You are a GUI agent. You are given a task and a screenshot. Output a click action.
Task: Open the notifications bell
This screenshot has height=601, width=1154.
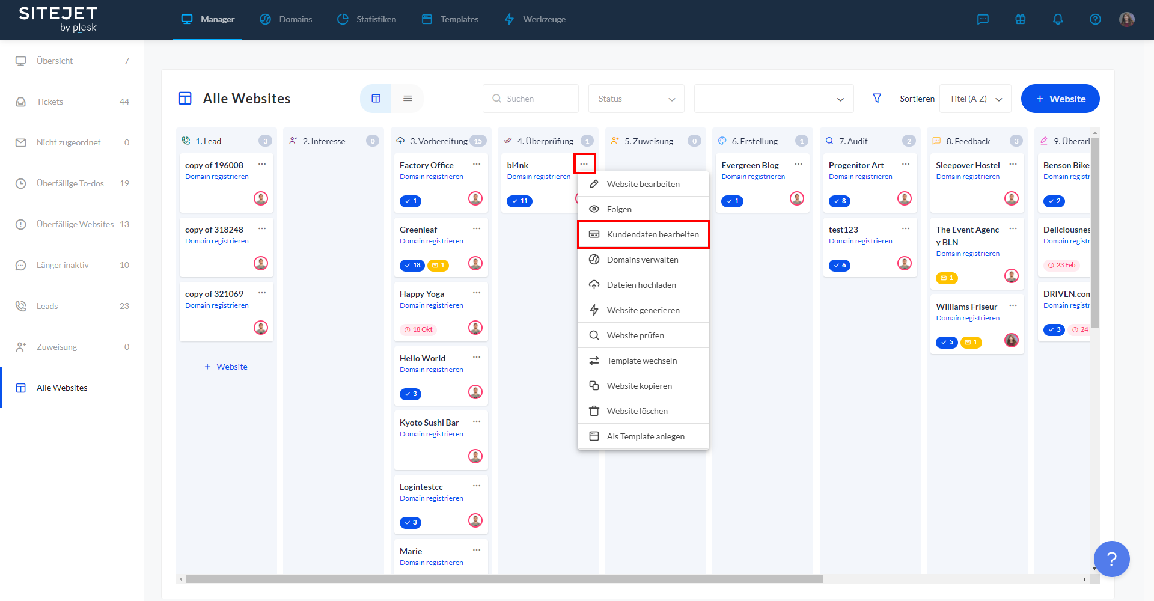(1058, 19)
